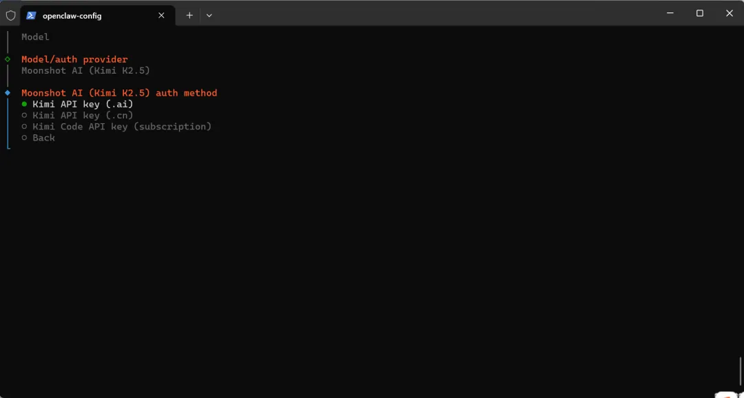The width and height of the screenshot is (744, 398).
Task: Maximize the terminal window
Action: click(699, 13)
